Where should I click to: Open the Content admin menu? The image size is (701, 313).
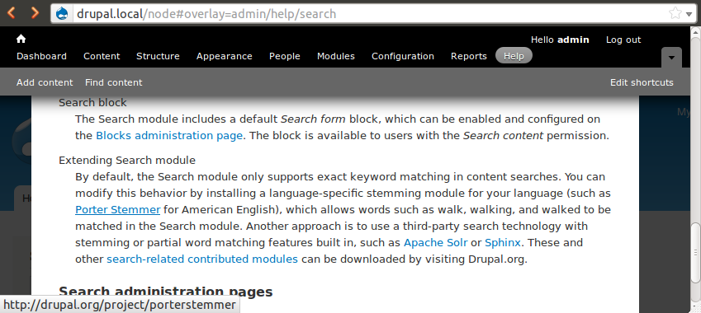pyautogui.click(x=102, y=56)
